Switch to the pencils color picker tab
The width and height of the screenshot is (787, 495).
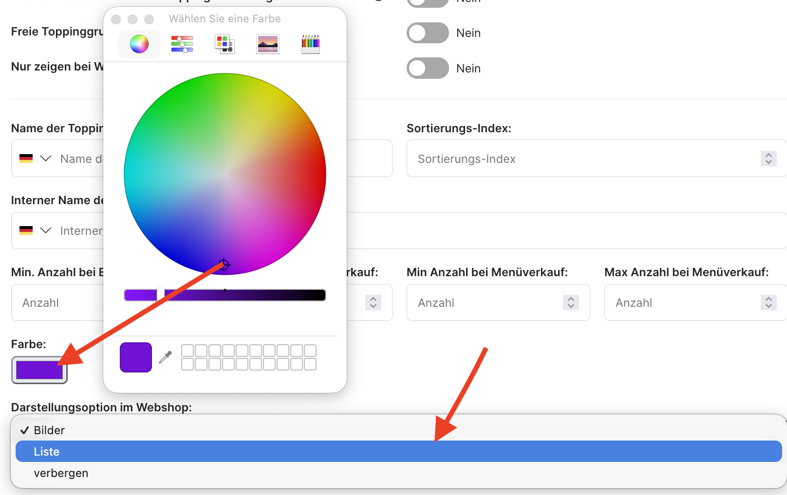click(310, 44)
